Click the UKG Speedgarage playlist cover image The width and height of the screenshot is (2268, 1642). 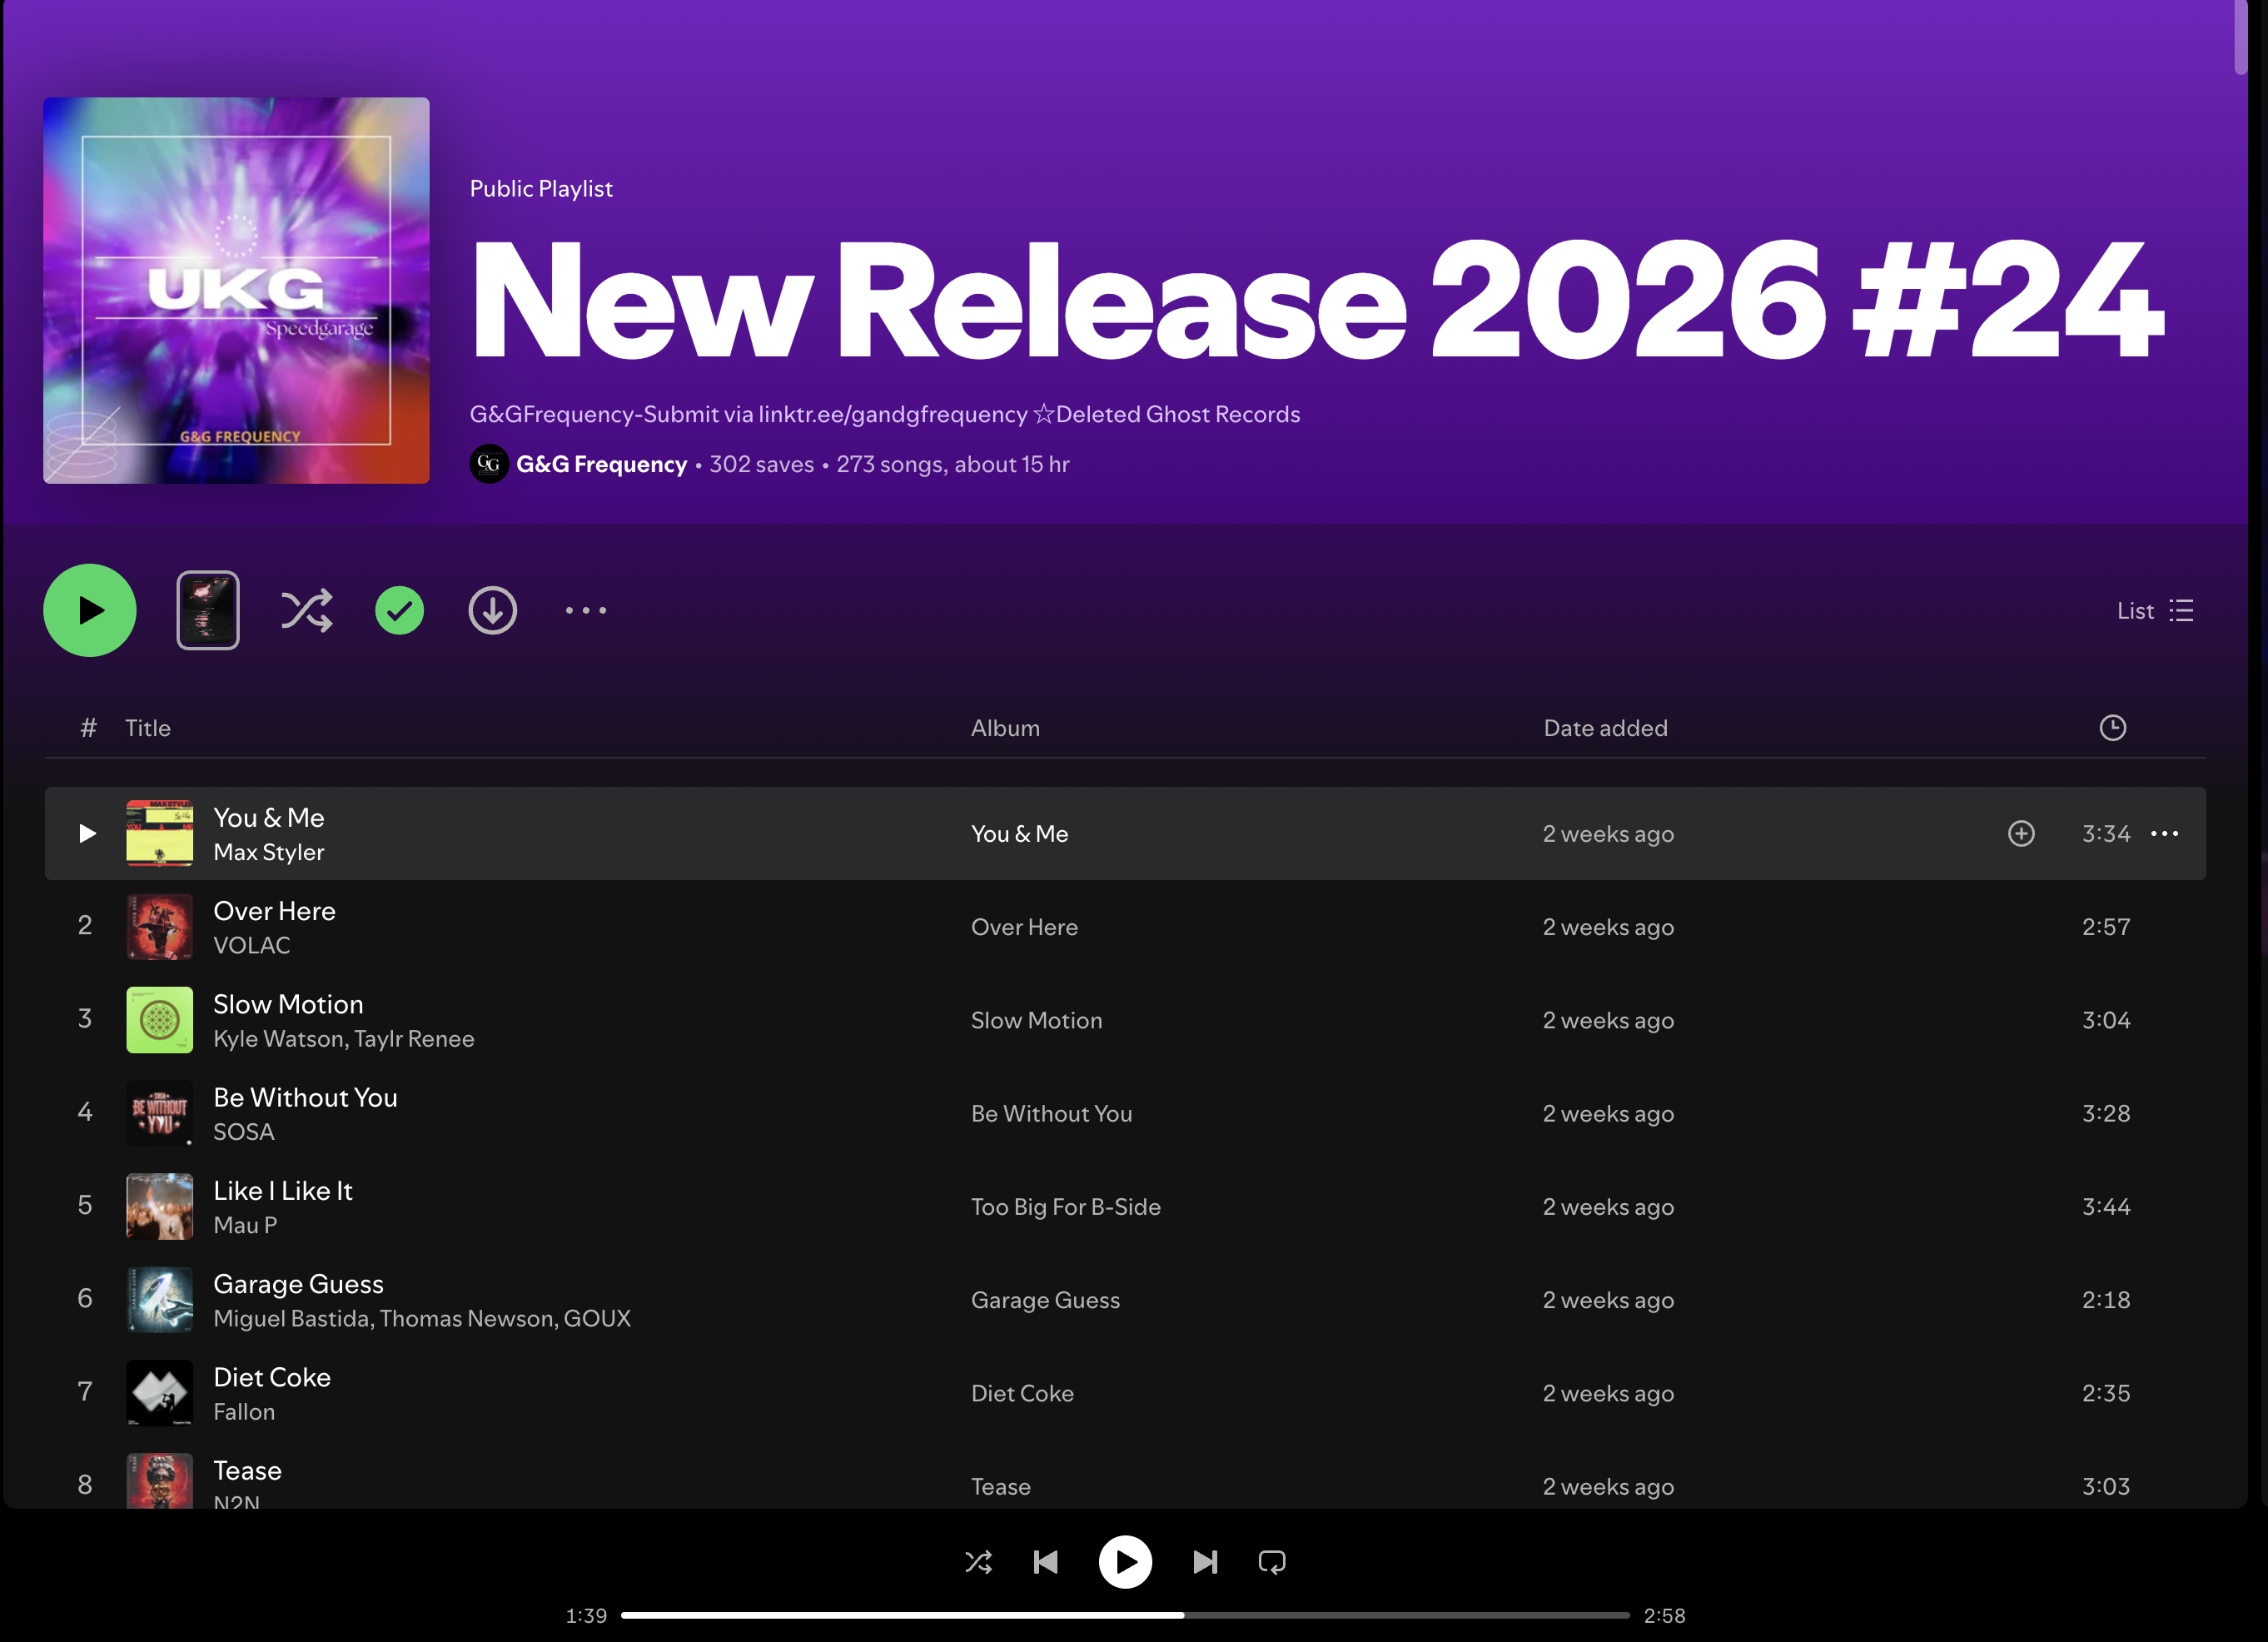(236, 291)
